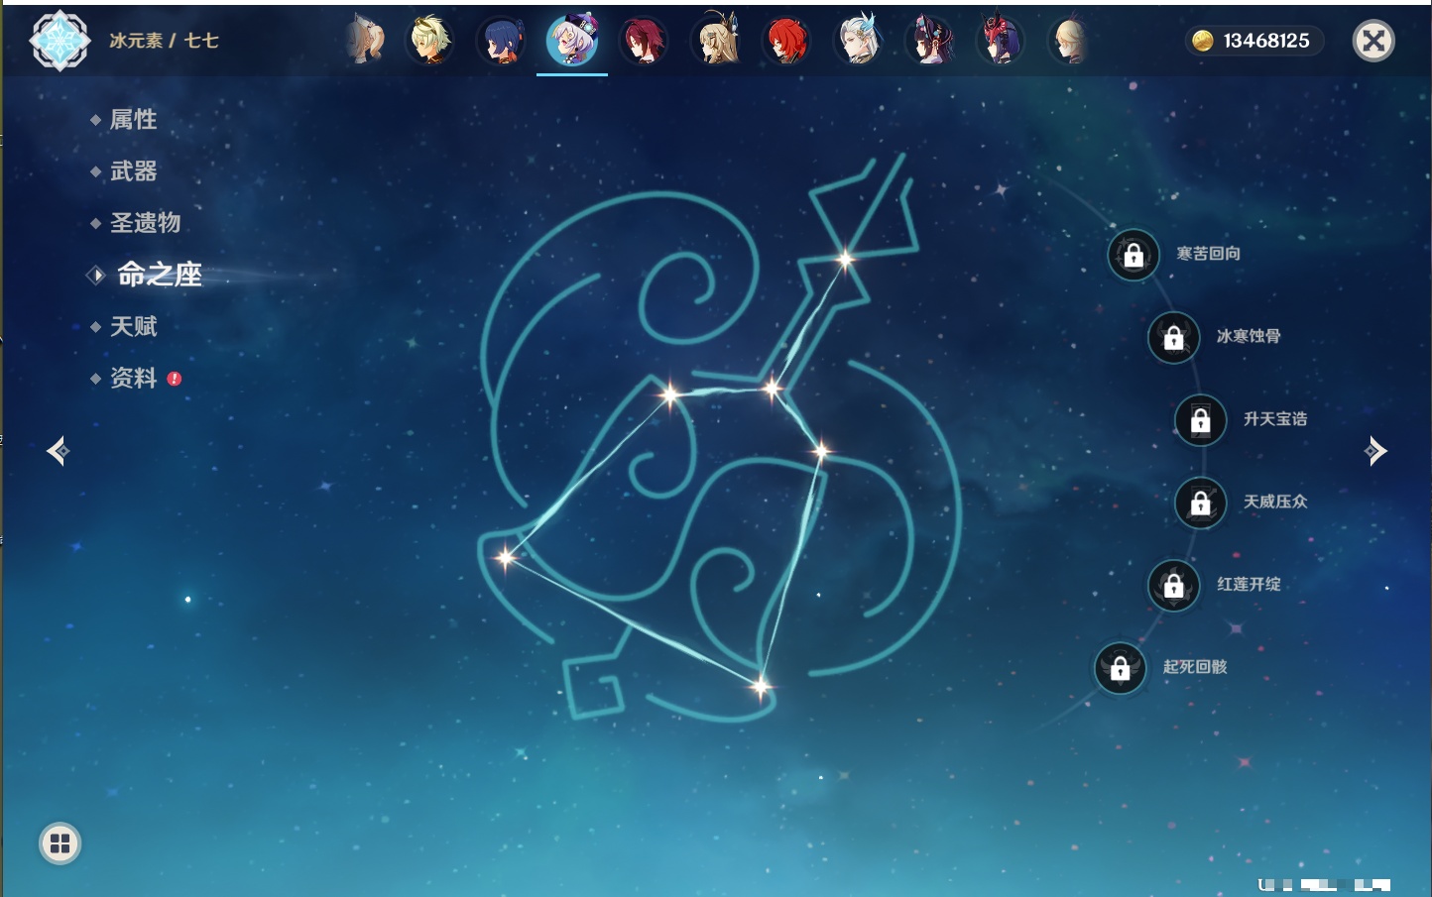The height and width of the screenshot is (897, 1432).
Task: Click the lock icon for 起死回骸
Action: tap(1120, 668)
